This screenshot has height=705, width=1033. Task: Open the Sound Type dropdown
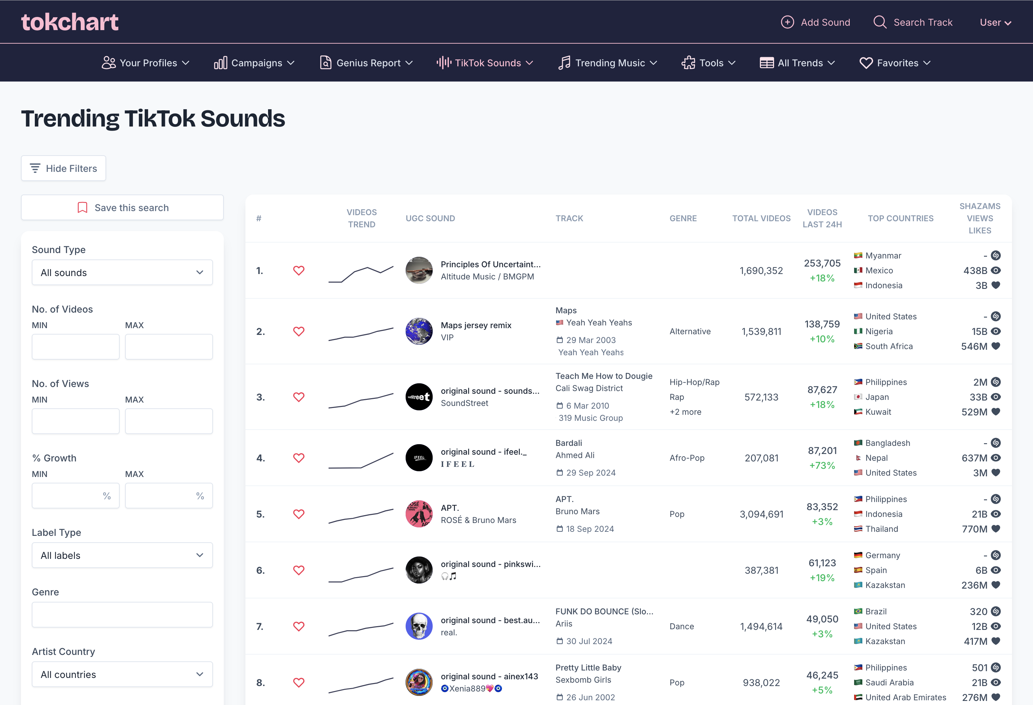122,272
